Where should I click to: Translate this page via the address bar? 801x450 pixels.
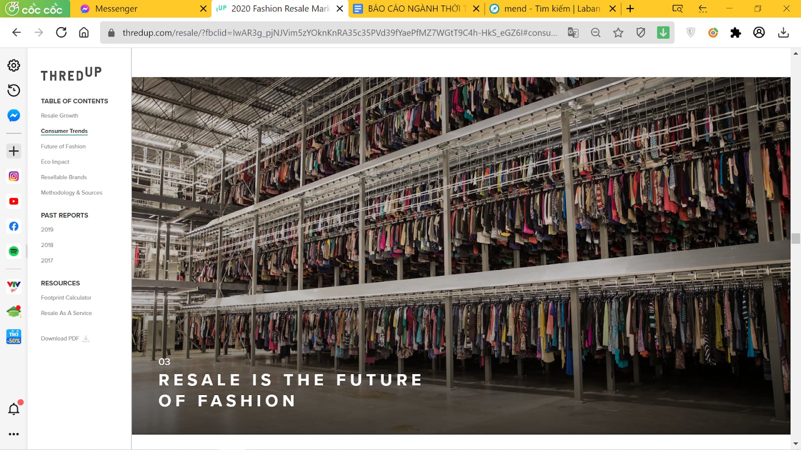tap(573, 32)
